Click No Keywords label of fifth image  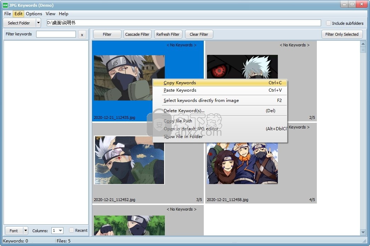coord(181,209)
